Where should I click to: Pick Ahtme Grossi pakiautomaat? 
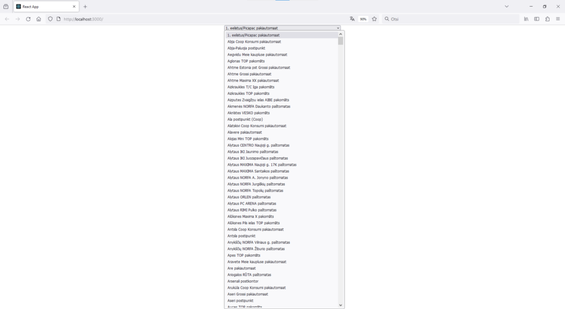pos(281,74)
